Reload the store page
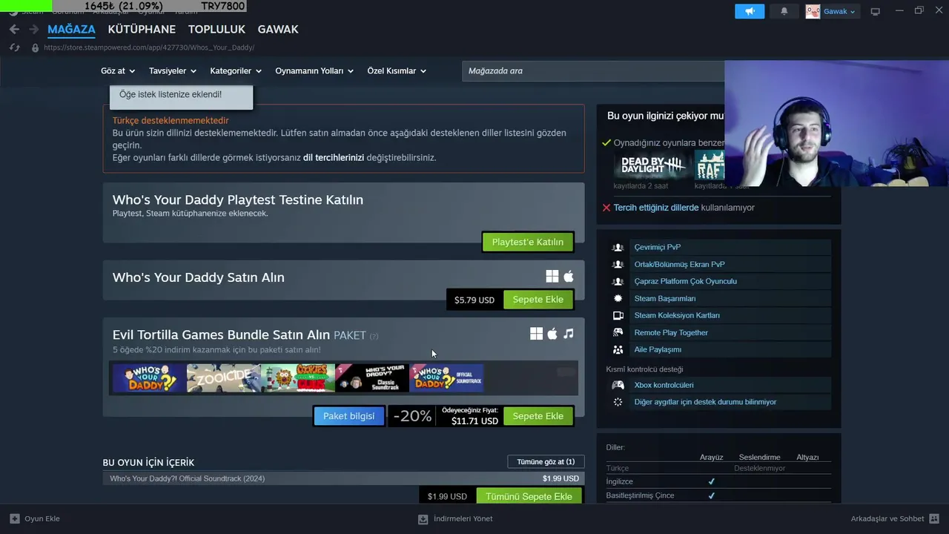Viewport: 949px width, 534px height. pyautogui.click(x=14, y=47)
